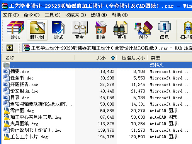Select the file 夹具图纸.dwg
This screenshot has width=192, height=144.
24,124
